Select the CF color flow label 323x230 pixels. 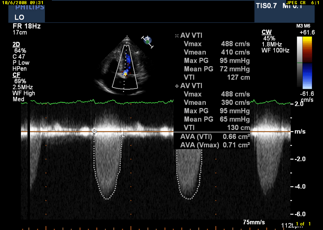16,75
